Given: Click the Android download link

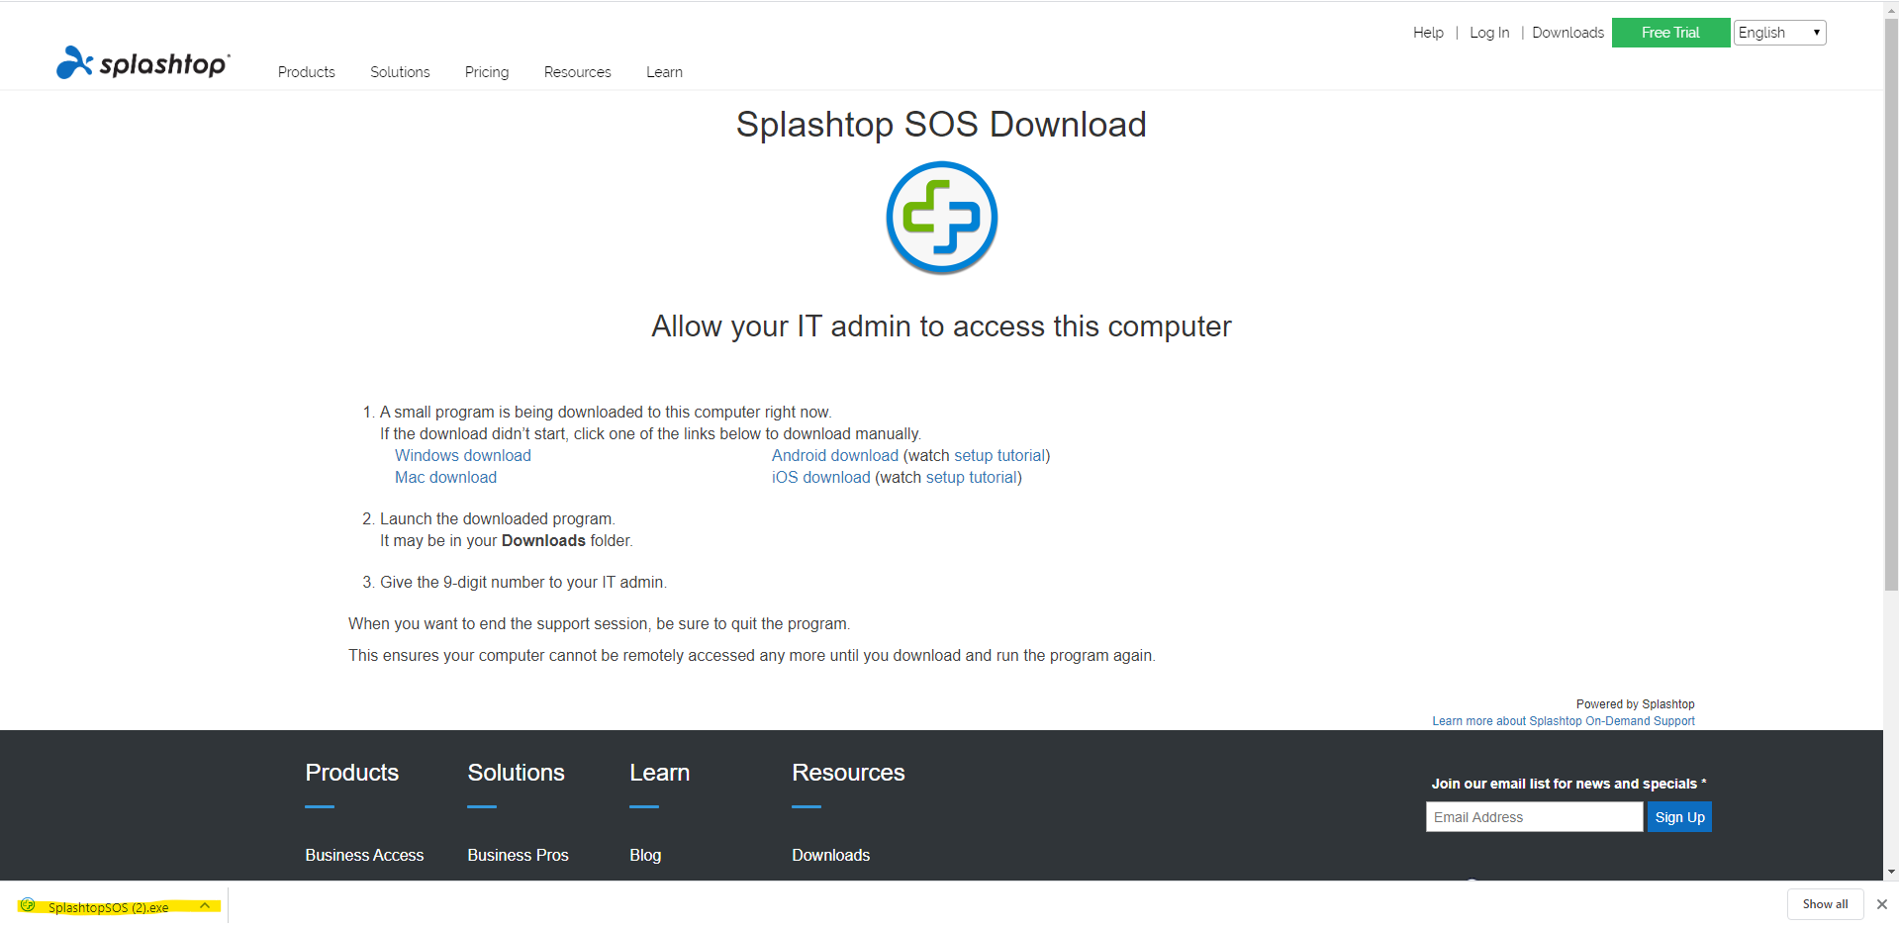Looking at the screenshot, I should [835, 455].
